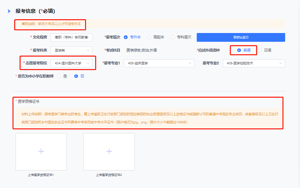The height and width of the screenshot is (188, 300).
Task: Open the 报考科类 dropdown showing 医学类
Action: [71, 50]
